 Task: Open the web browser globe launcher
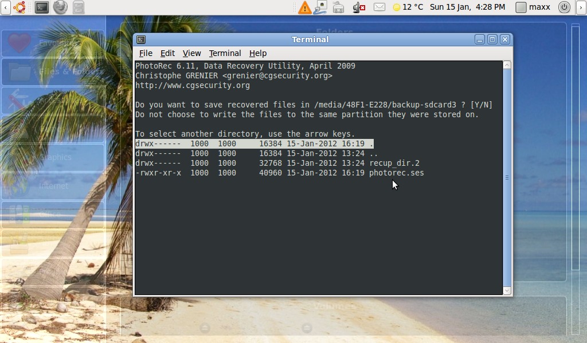[x=60, y=7]
